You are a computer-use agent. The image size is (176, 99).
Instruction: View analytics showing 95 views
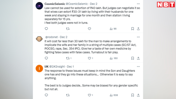point(113,29)
